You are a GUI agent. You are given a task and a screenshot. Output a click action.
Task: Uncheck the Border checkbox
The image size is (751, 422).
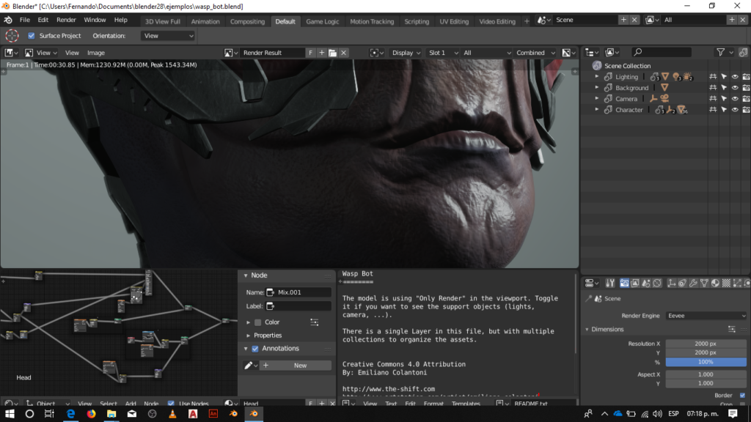point(742,396)
